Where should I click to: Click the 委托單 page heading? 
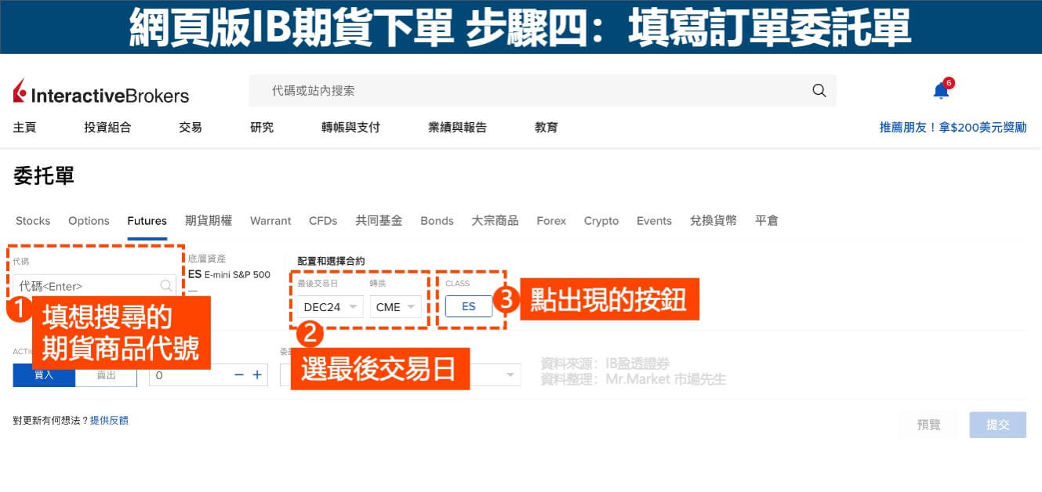pyautogui.click(x=44, y=176)
